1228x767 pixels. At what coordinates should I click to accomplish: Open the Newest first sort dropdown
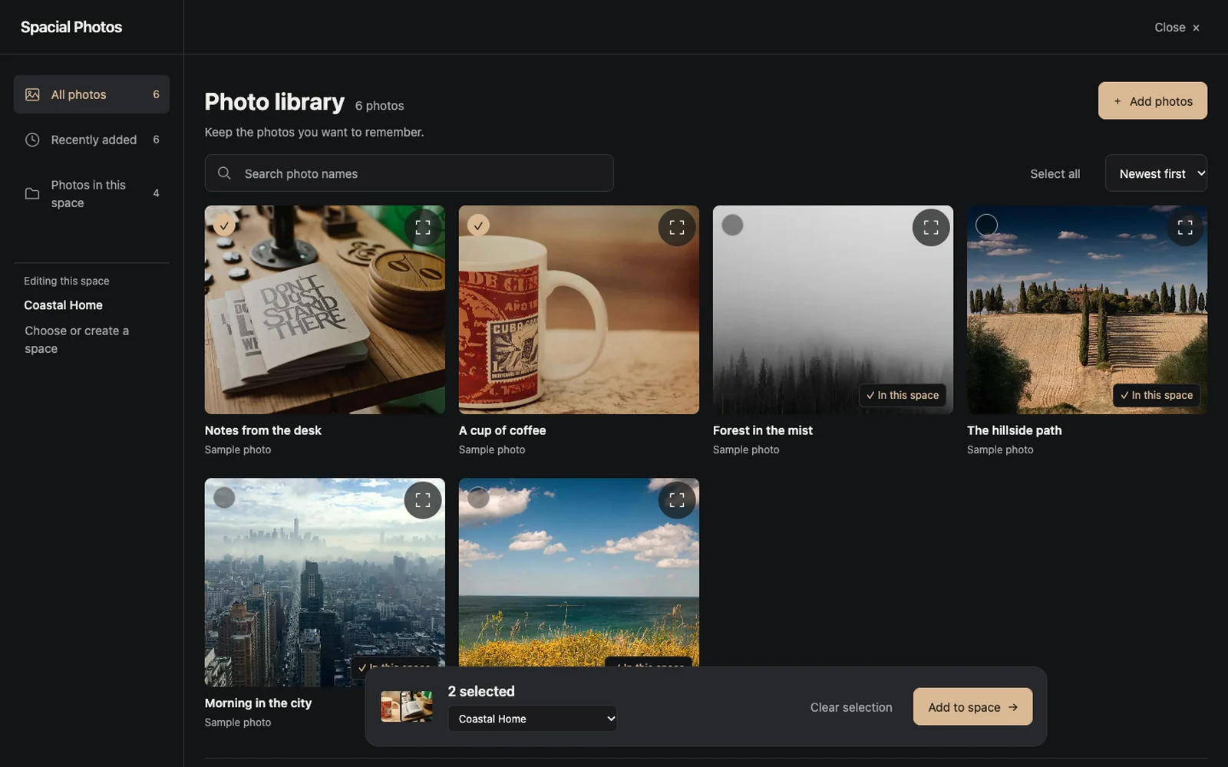1156,173
